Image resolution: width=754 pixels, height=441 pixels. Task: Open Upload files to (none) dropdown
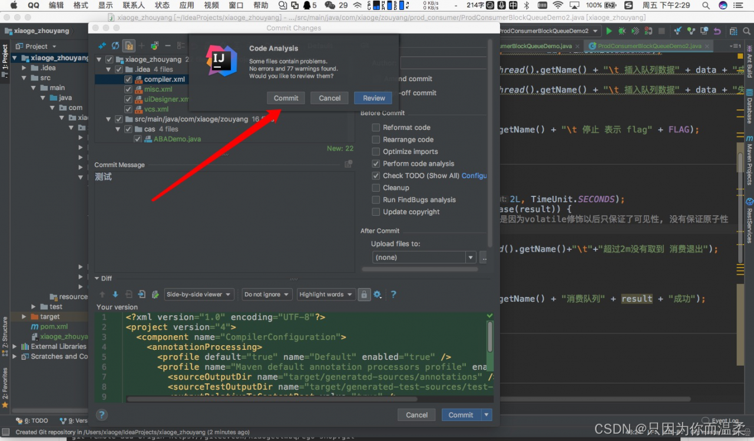(x=424, y=258)
